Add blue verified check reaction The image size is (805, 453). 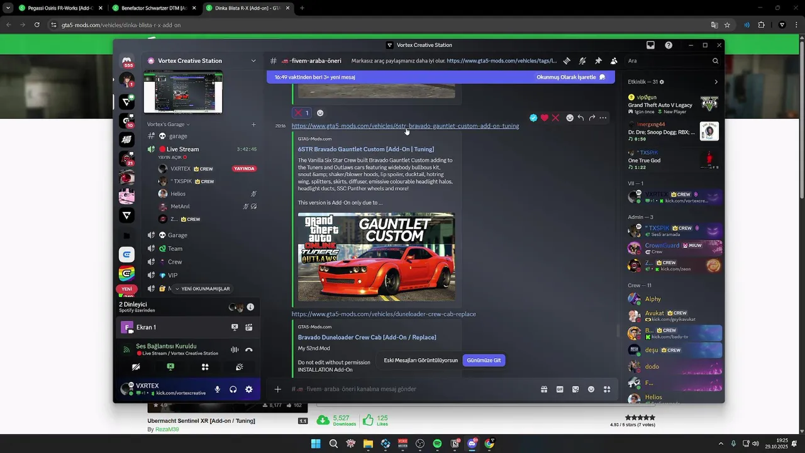533,118
